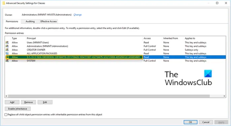Select the Permissions tab
This screenshot has width=231, height=126.
[12, 21]
